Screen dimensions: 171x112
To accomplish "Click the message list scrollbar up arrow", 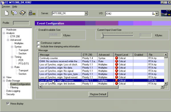I will pos(166,55).
